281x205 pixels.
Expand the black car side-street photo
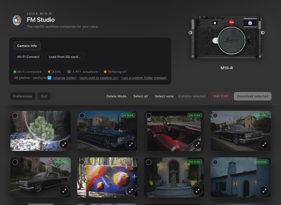64,191
